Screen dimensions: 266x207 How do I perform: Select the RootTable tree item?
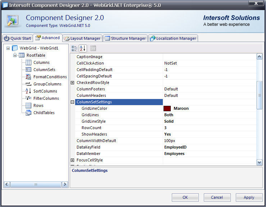(x=36, y=55)
